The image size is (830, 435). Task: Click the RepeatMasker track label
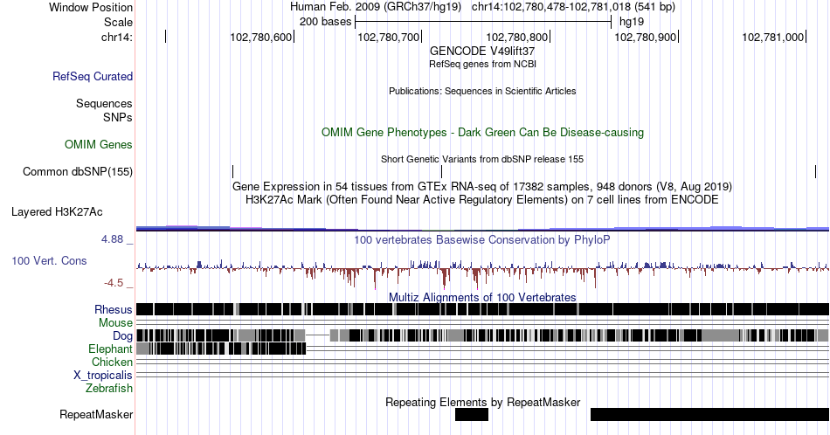(x=96, y=414)
